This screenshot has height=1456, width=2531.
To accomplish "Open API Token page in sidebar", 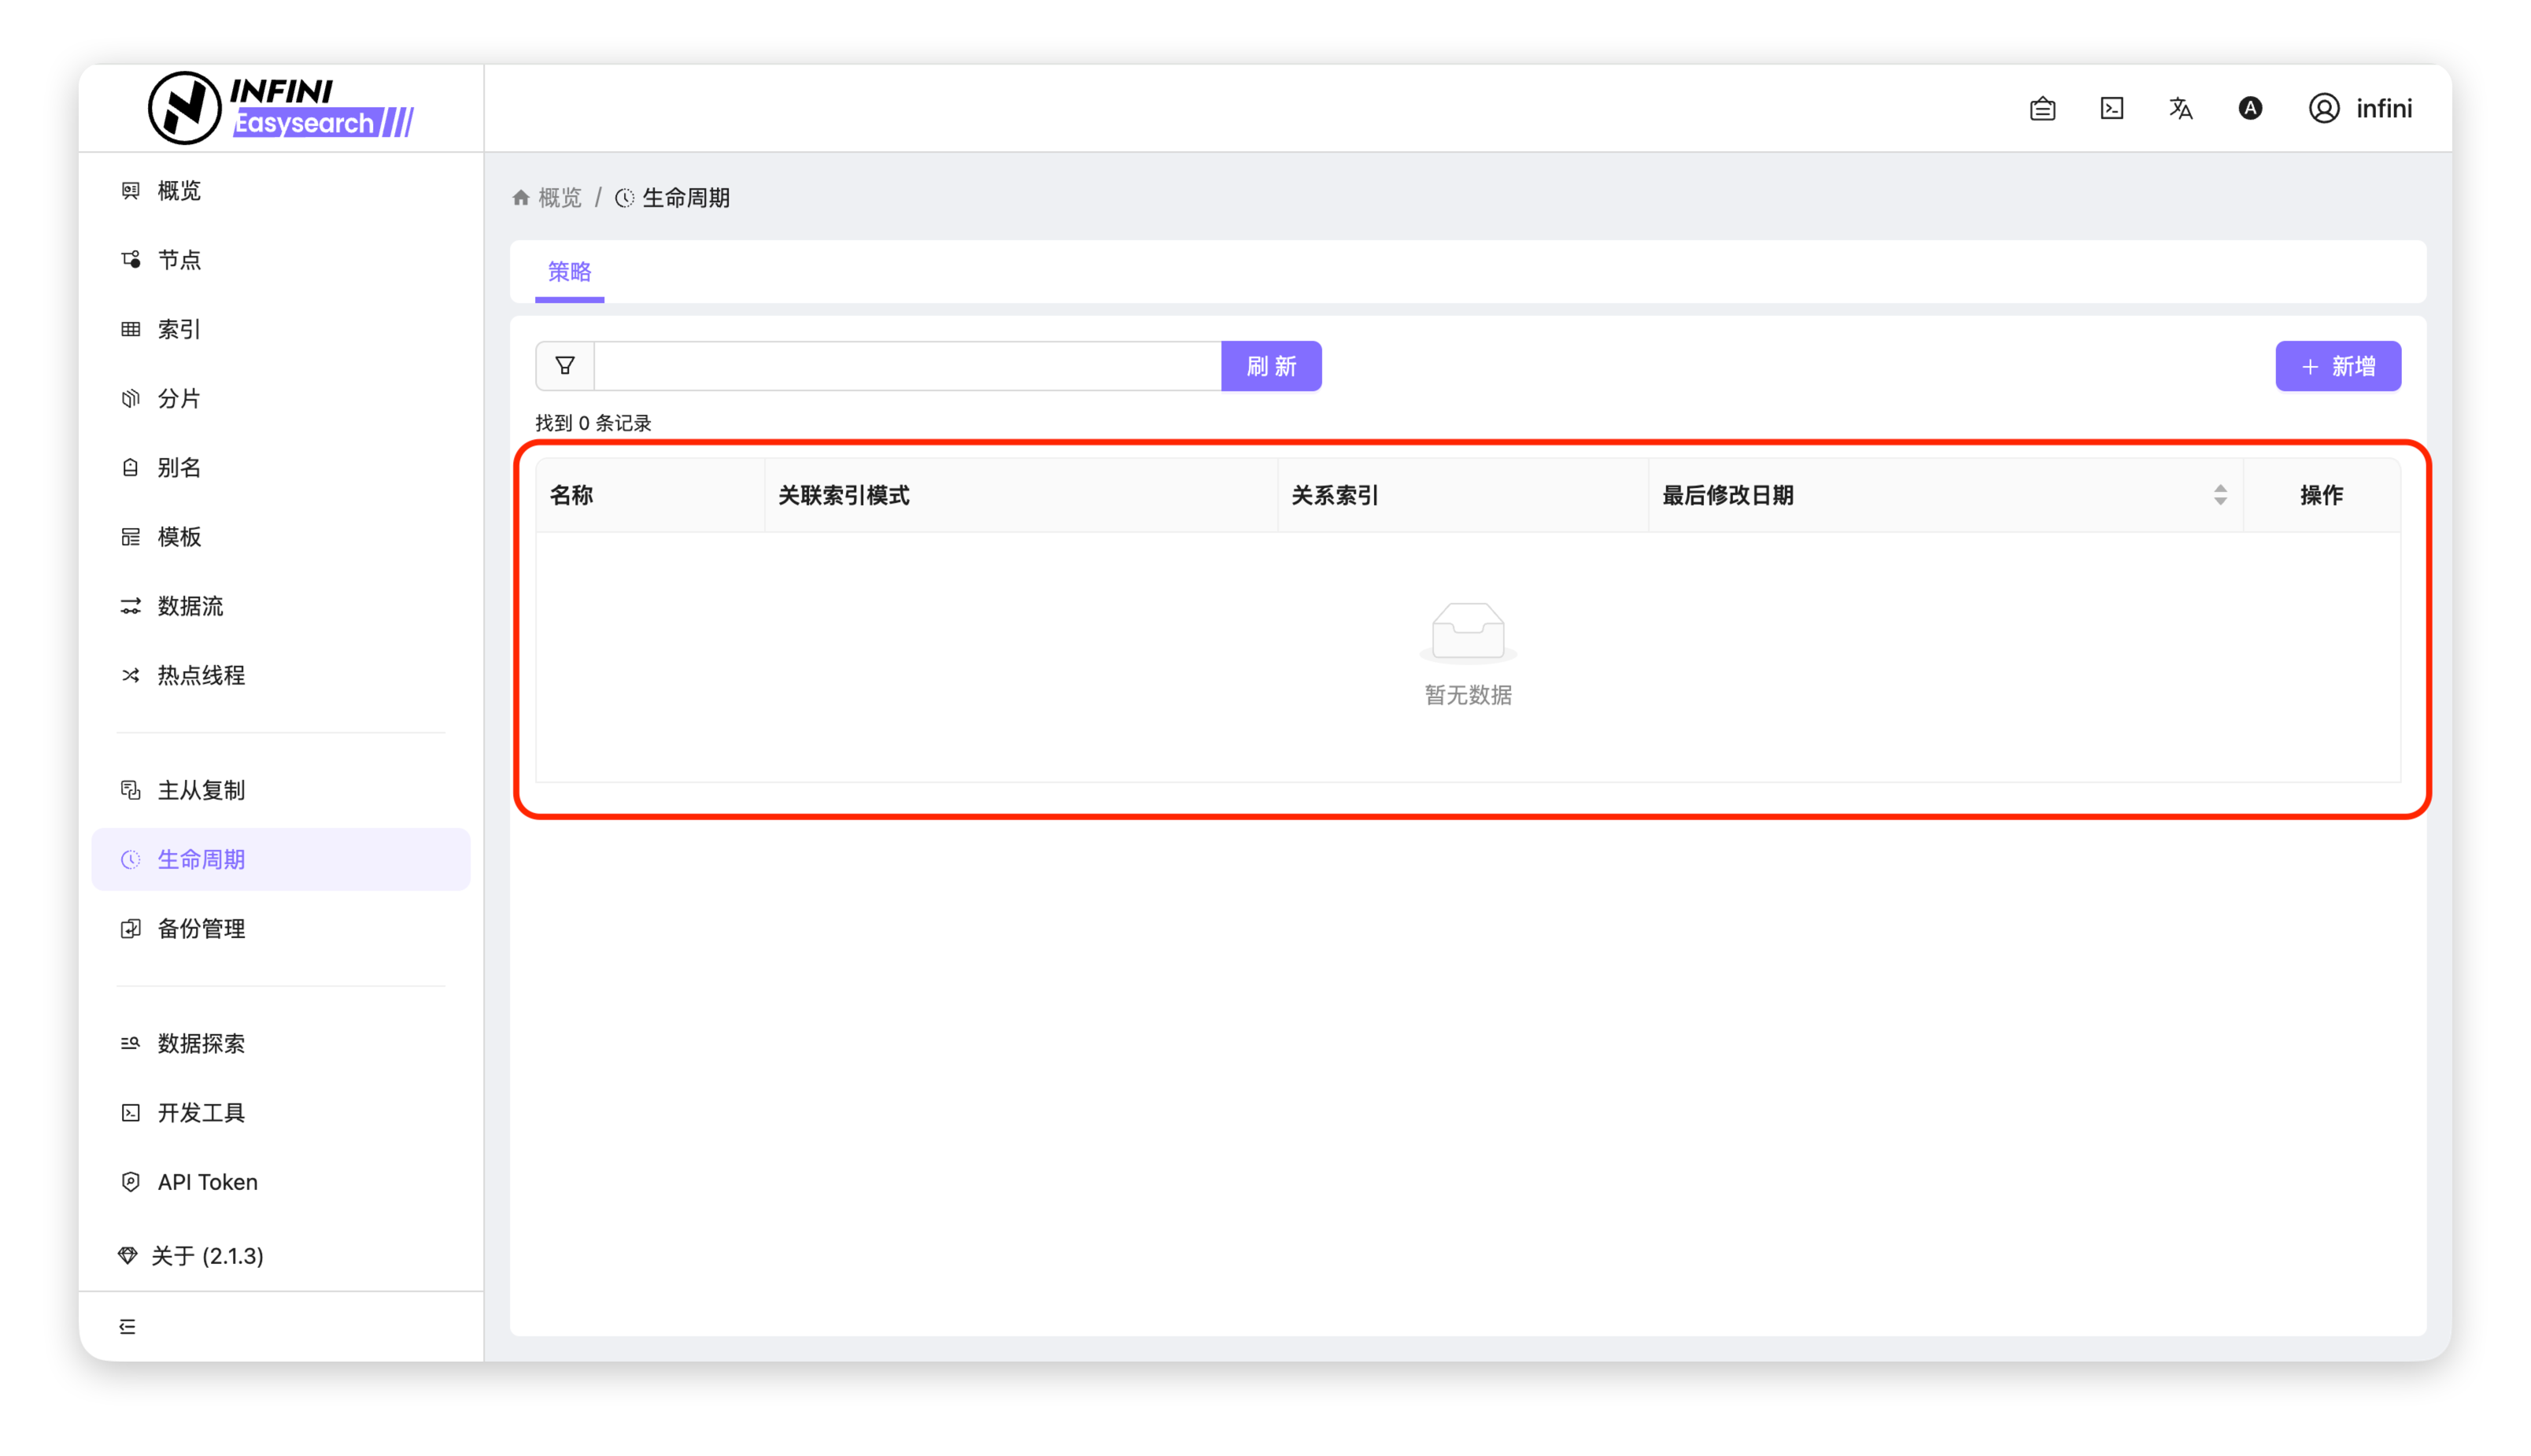I will click(207, 1182).
